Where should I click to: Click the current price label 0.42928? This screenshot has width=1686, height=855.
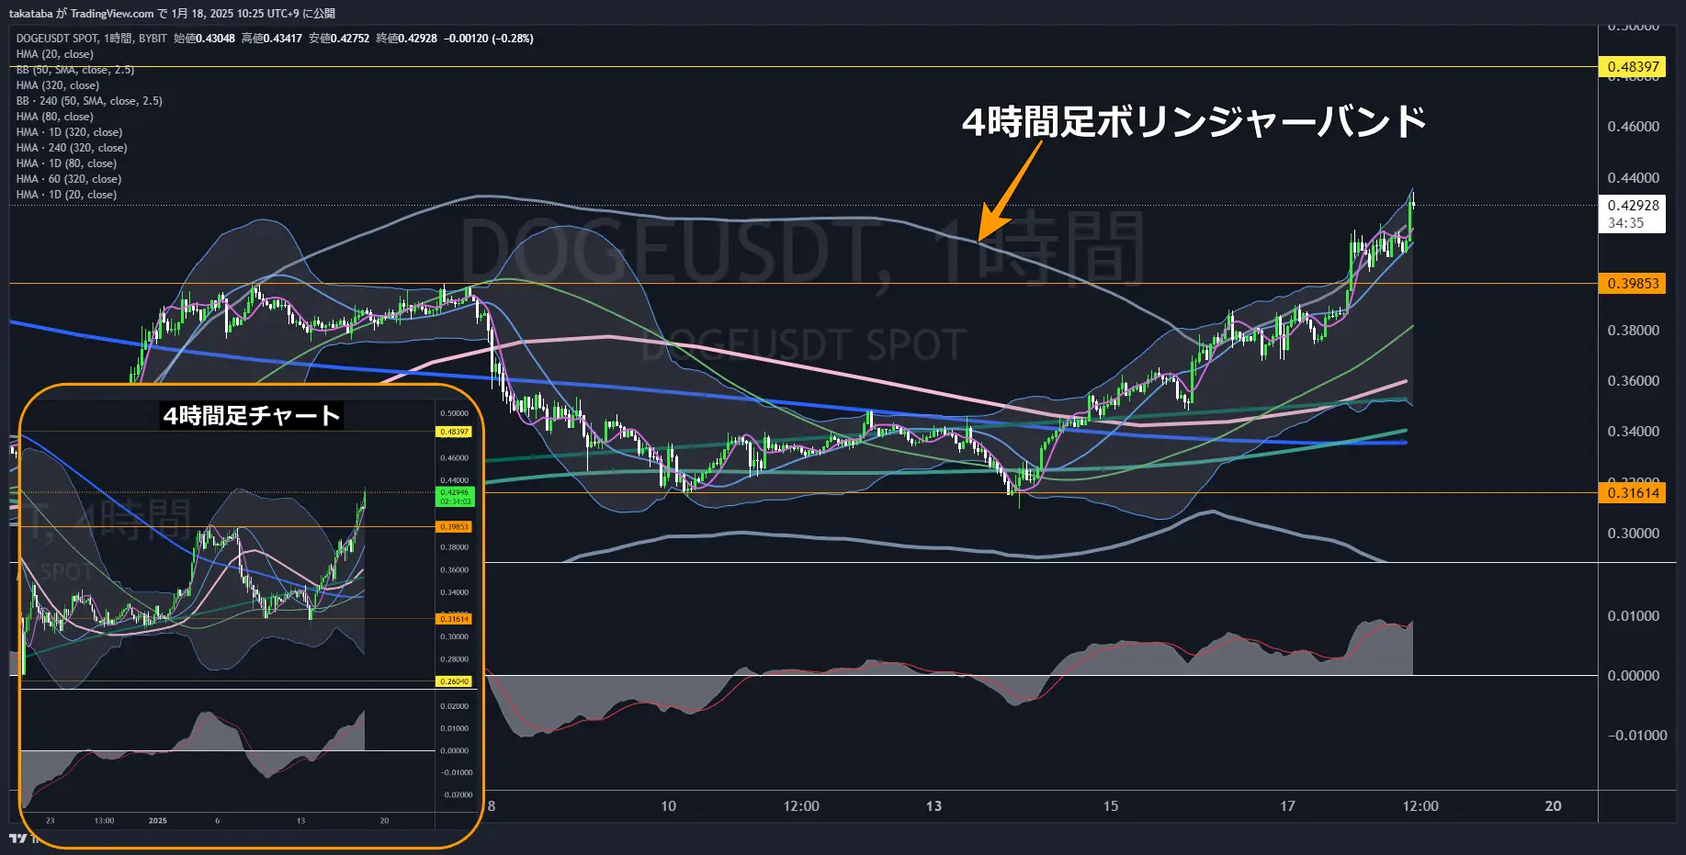[1633, 206]
